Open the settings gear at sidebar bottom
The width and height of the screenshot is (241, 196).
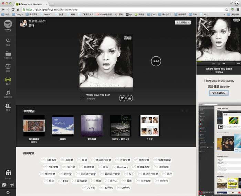(8, 193)
